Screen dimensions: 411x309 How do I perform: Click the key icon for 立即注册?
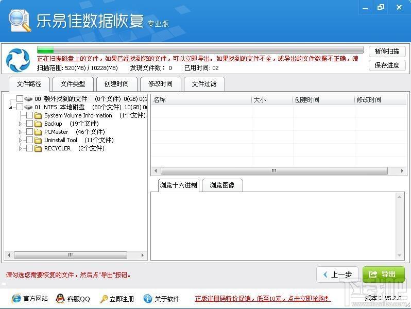coord(104,299)
